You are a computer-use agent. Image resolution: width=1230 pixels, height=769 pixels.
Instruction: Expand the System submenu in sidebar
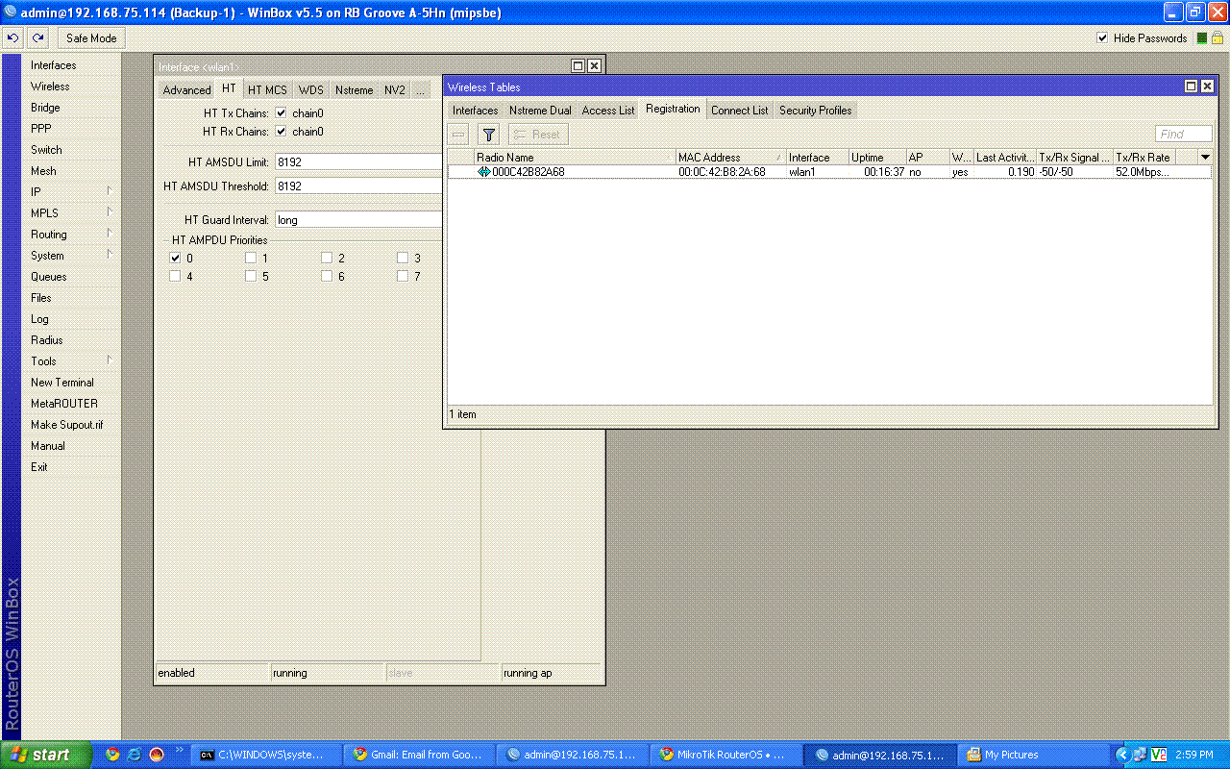[110, 255]
